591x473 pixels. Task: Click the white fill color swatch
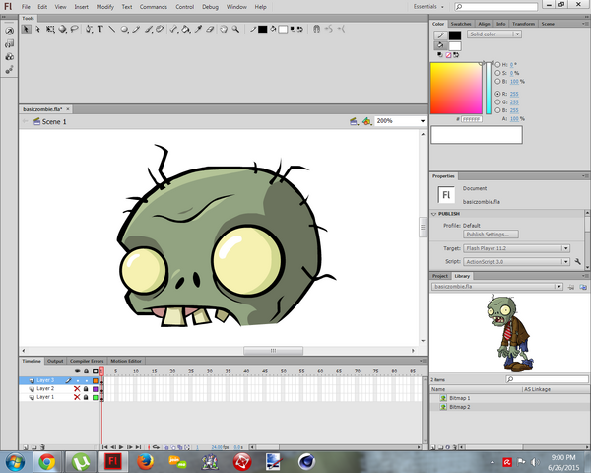[455, 46]
